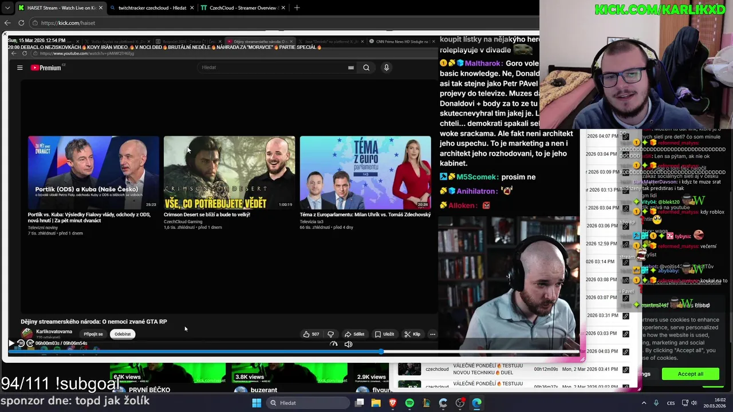
Task: Start voice search with microphone icon
Action: (x=387, y=68)
